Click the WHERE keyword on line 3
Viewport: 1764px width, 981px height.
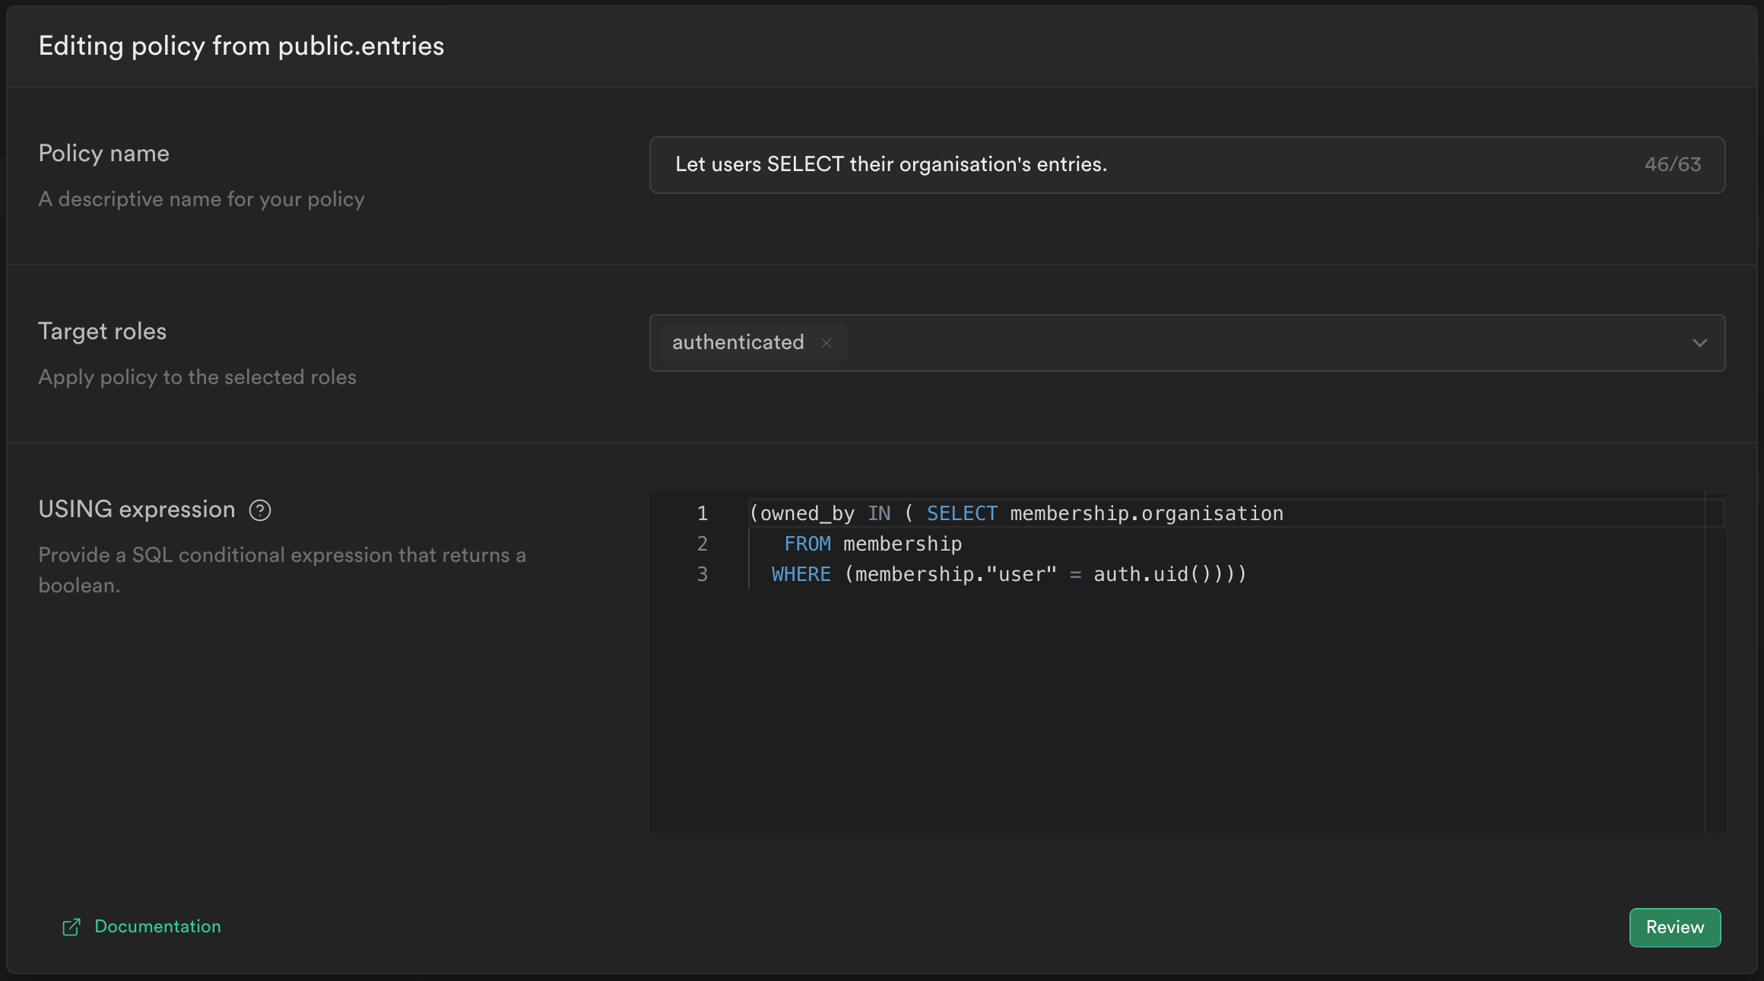click(x=801, y=574)
